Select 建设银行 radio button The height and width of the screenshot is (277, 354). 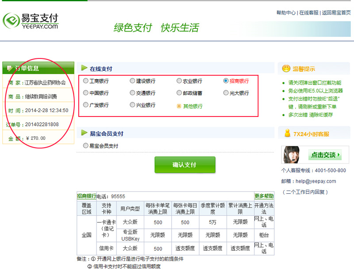[x=132, y=81]
